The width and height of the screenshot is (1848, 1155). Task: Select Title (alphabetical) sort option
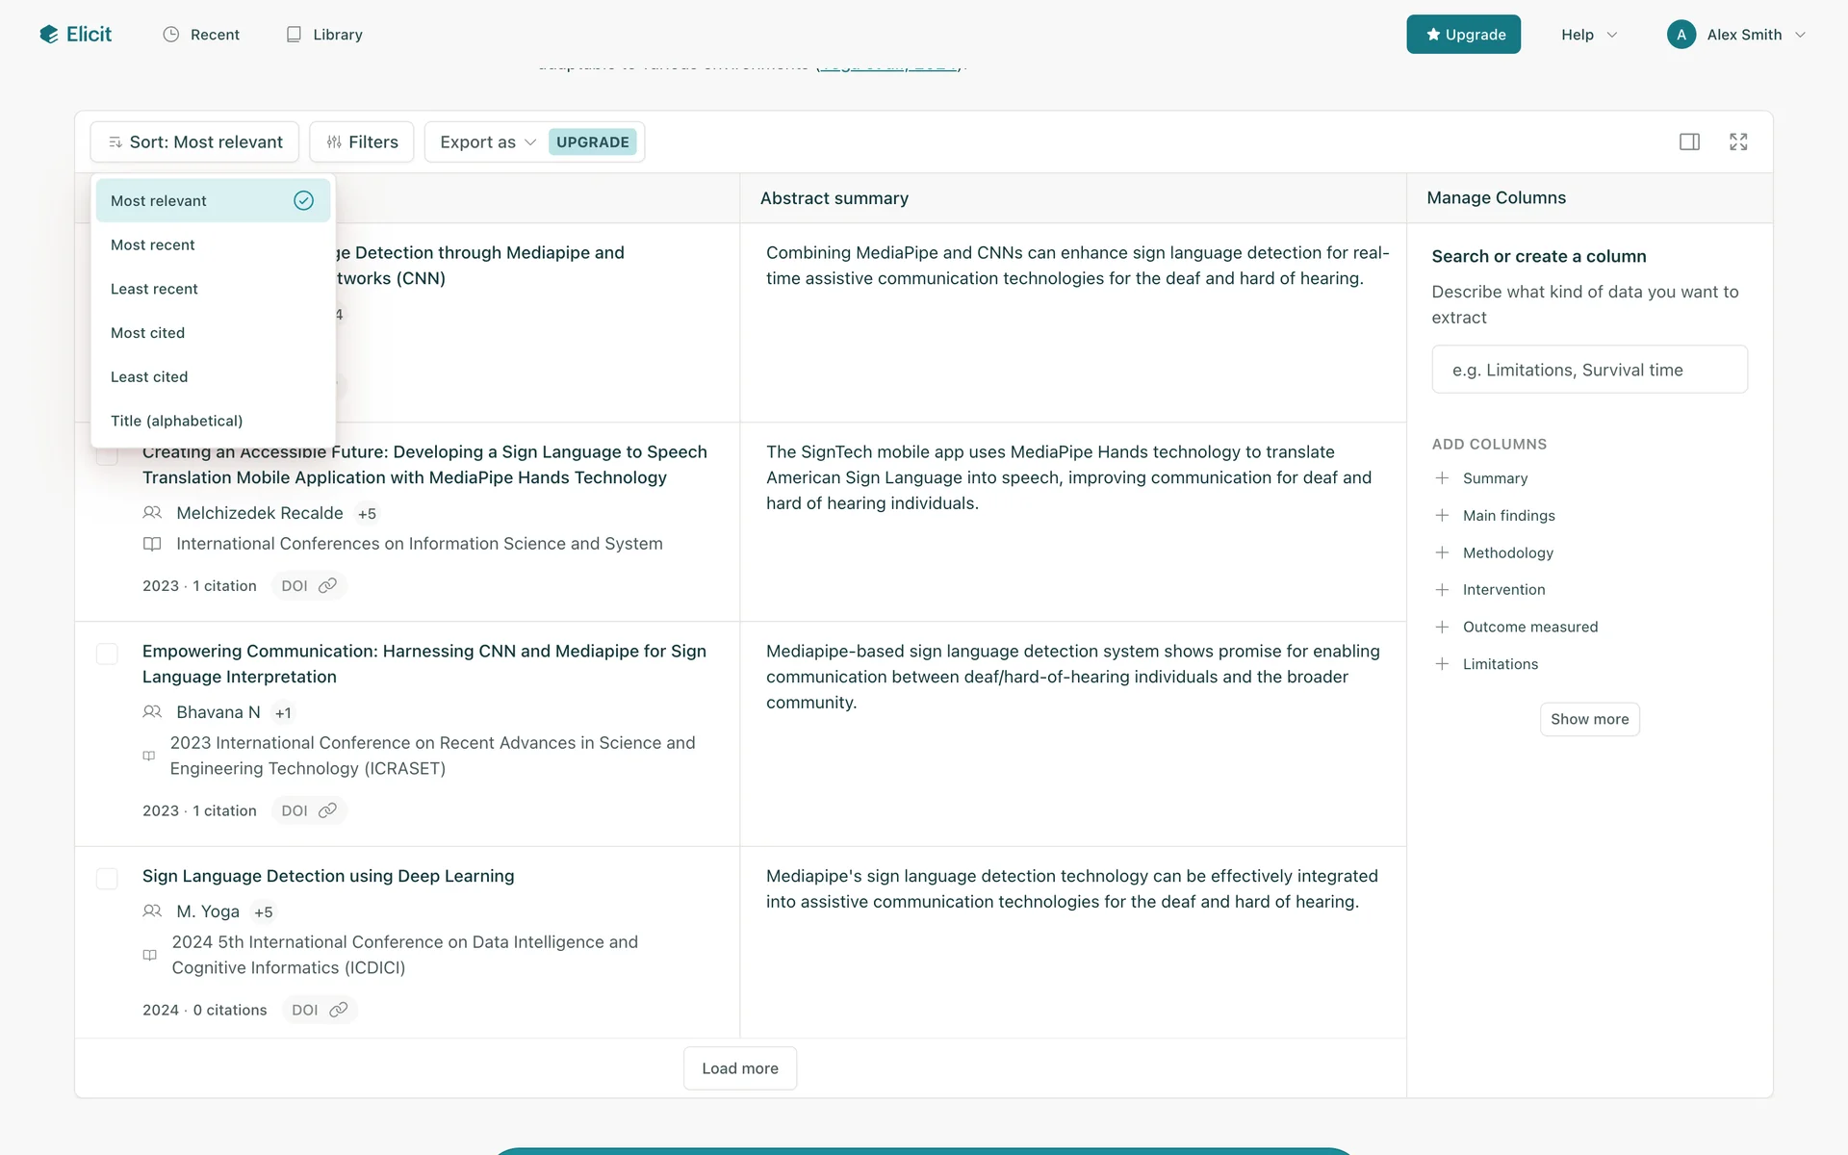tap(176, 421)
